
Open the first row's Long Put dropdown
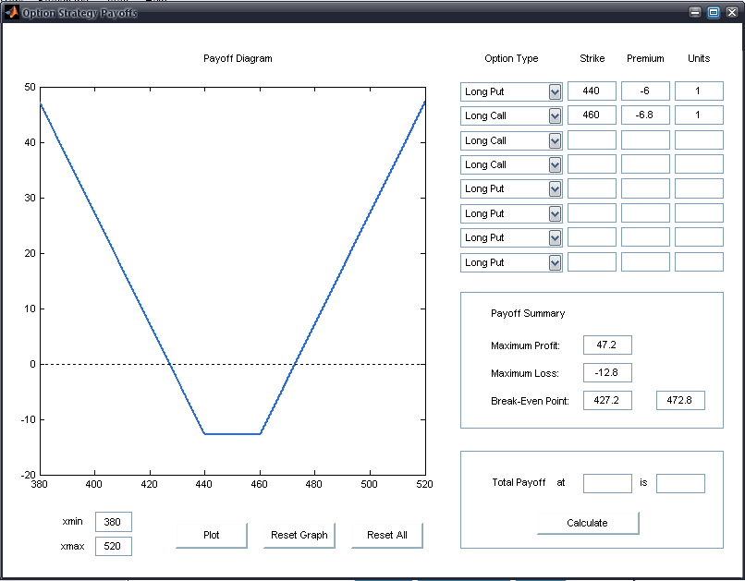click(x=511, y=91)
